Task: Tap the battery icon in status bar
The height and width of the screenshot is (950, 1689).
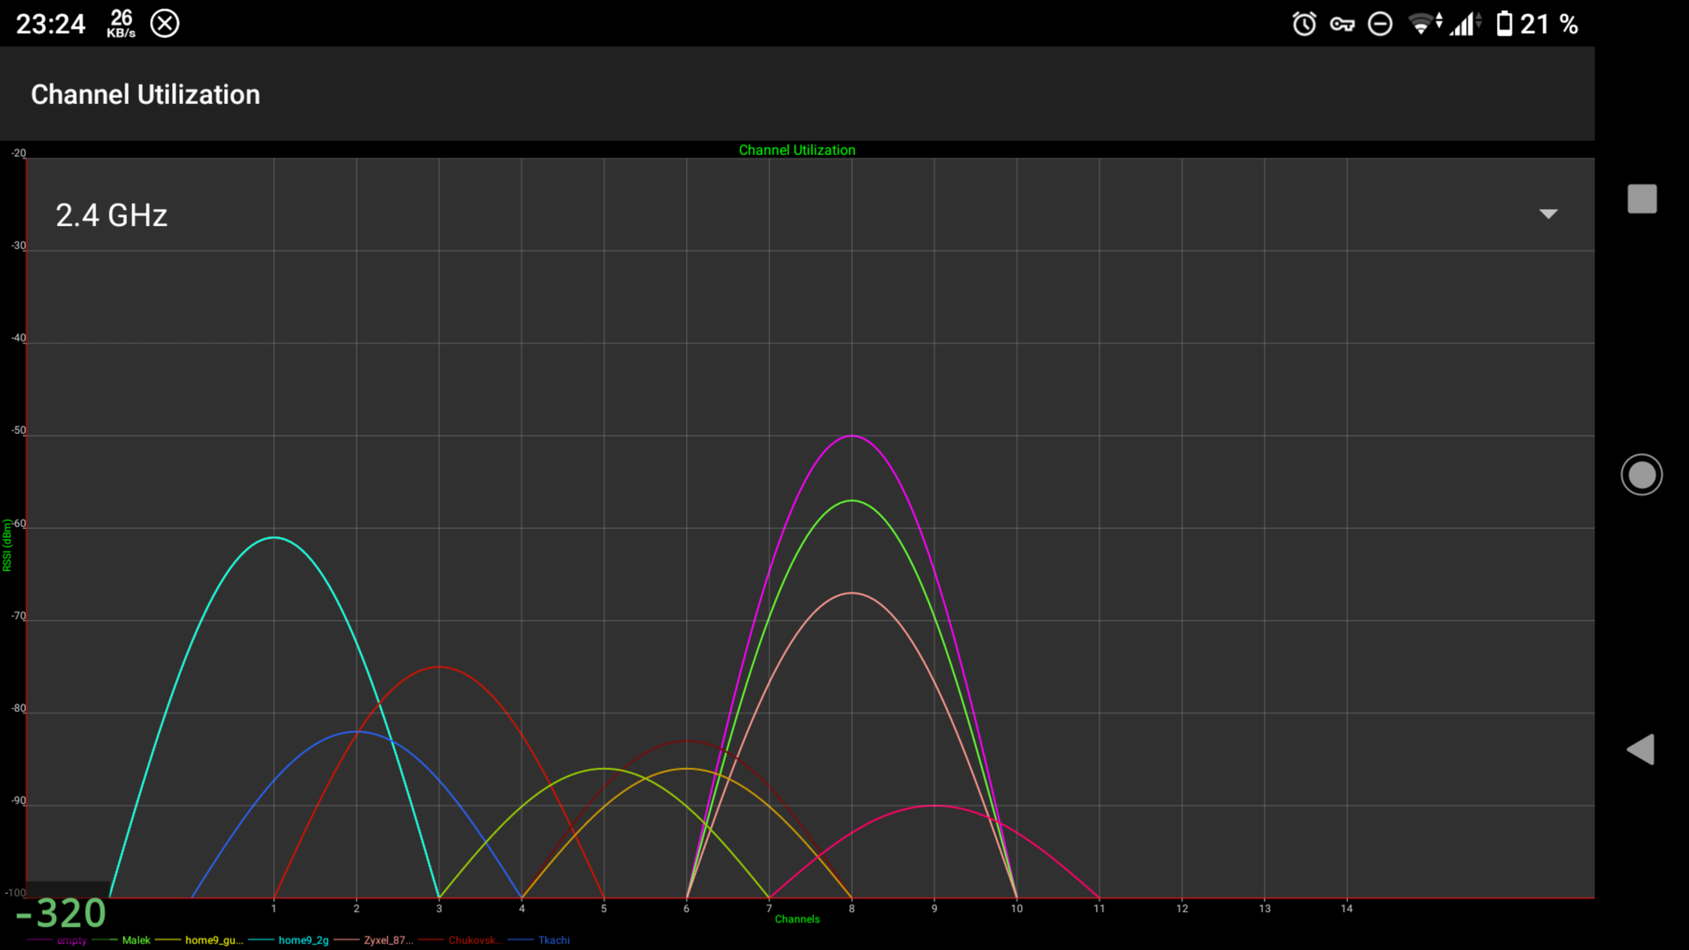Action: [1504, 24]
